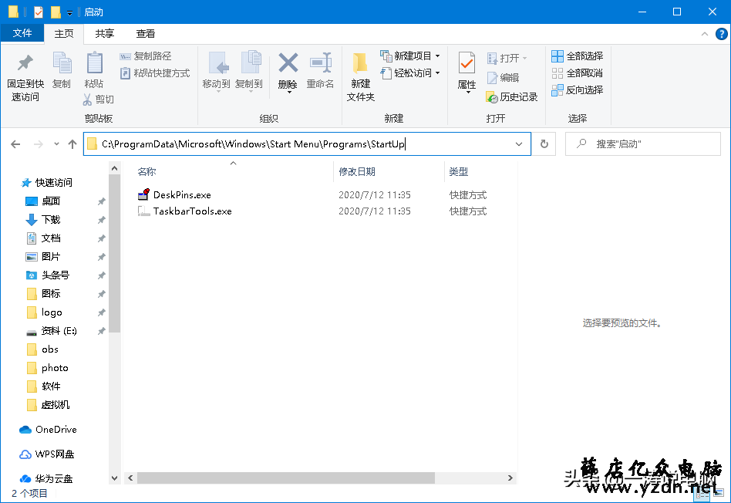The image size is (731, 503).
Task: Collapse the ribbon with chevron
Action: tap(705, 34)
